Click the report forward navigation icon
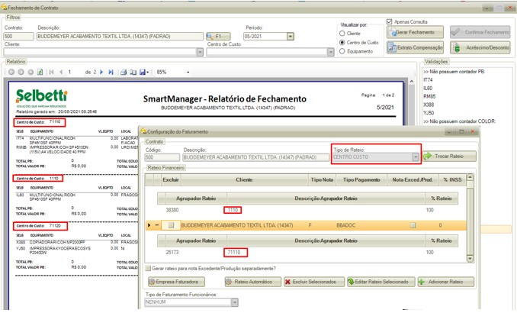Viewport: 517px width, 313px height. click(21, 72)
